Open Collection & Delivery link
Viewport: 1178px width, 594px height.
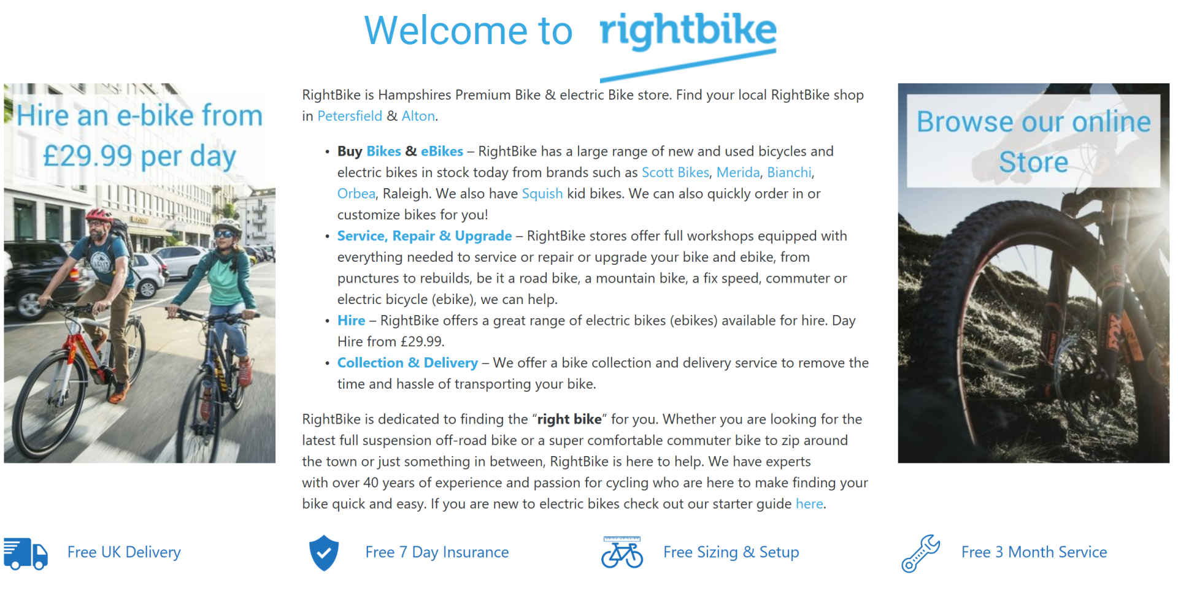407,363
